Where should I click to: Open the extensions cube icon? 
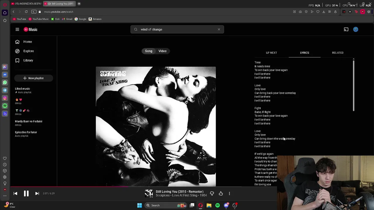coord(369,12)
